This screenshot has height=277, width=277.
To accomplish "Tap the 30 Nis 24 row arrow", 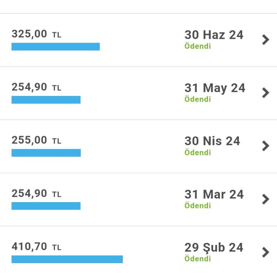I will (265, 146).
